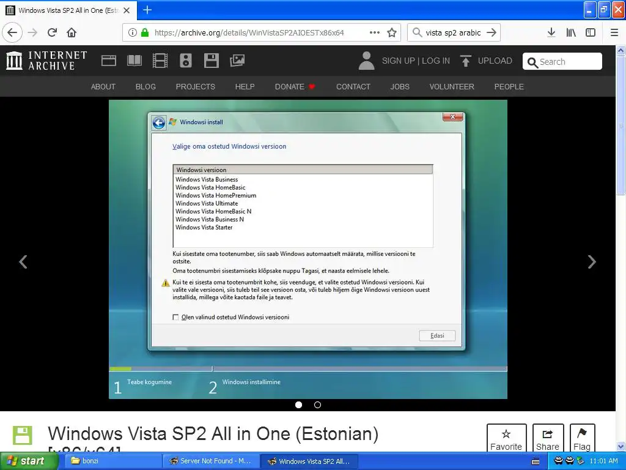
Task: Open the JOBS menu item
Action: [400, 87]
